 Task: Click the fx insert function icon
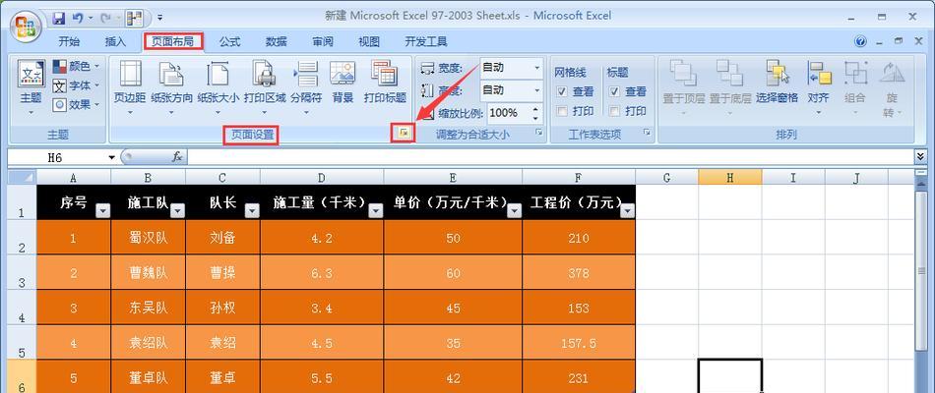pyautogui.click(x=177, y=157)
